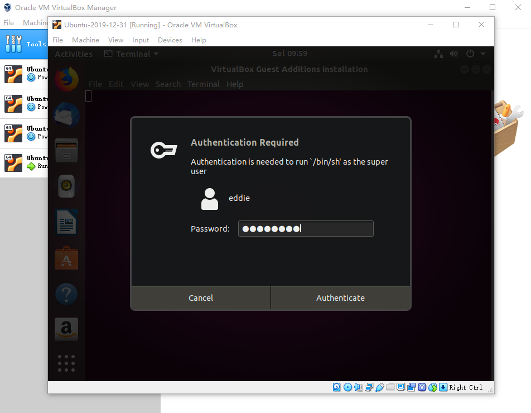Open the Amazon launcher in the dock
Screen dimensions: 531x413
tap(66, 329)
